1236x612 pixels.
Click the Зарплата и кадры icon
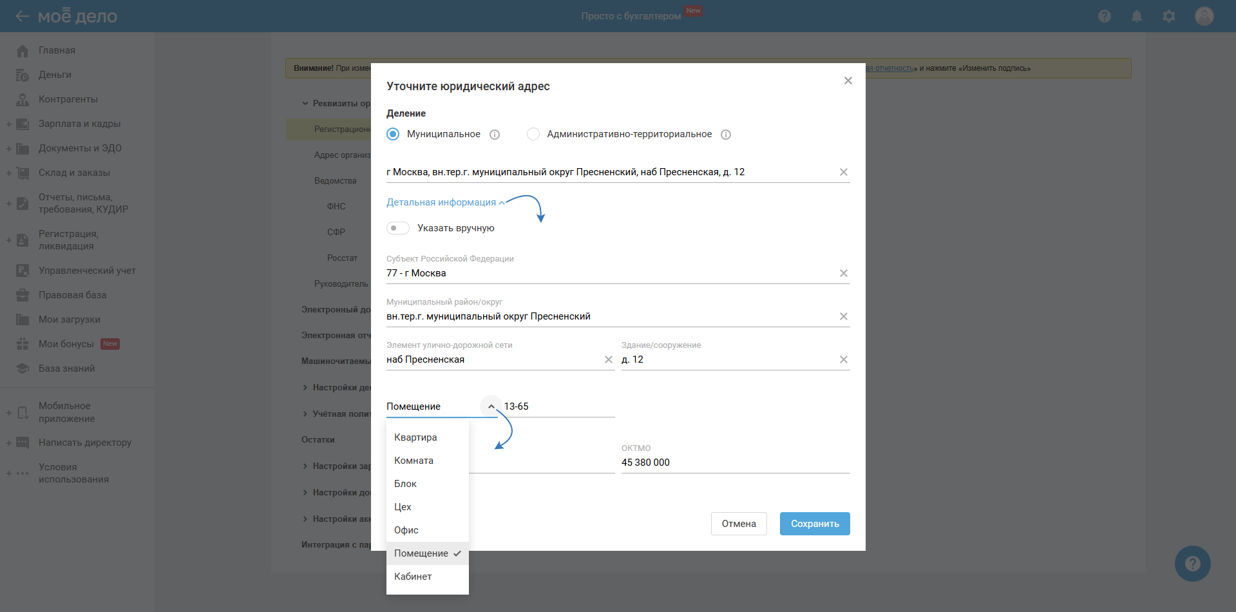23,124
